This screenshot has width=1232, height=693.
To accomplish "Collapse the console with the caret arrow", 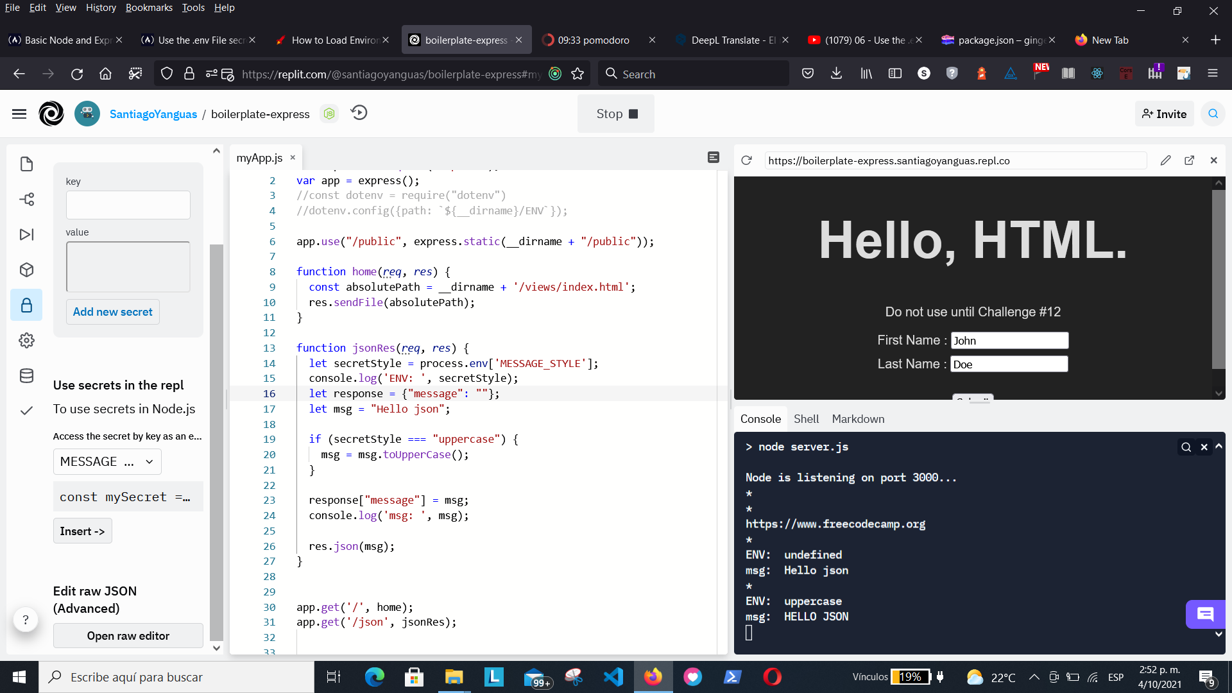I will click(x=1219, y=446).
